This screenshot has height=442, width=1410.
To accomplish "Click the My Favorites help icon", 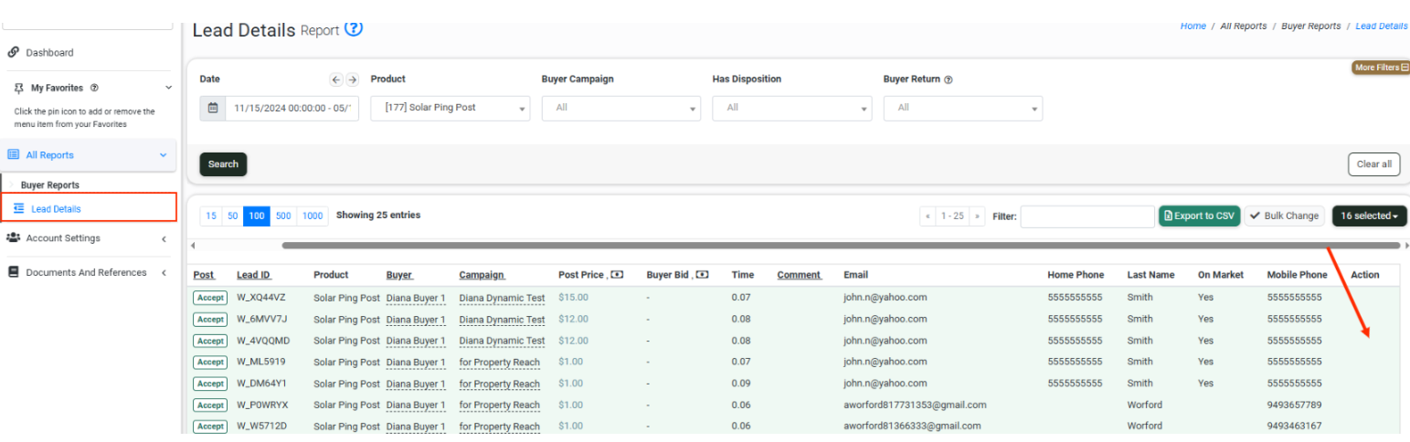I will [95, 89].
